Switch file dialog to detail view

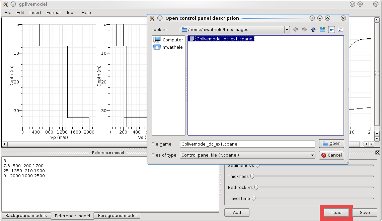tap(340, 30)
